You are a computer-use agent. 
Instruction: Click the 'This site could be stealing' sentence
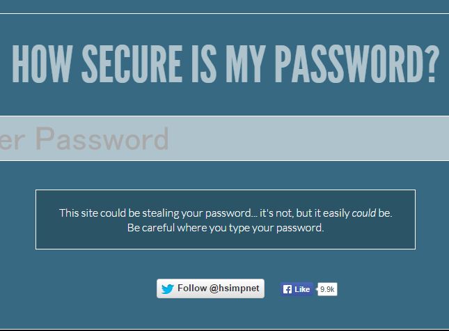[x=226, y=213]
